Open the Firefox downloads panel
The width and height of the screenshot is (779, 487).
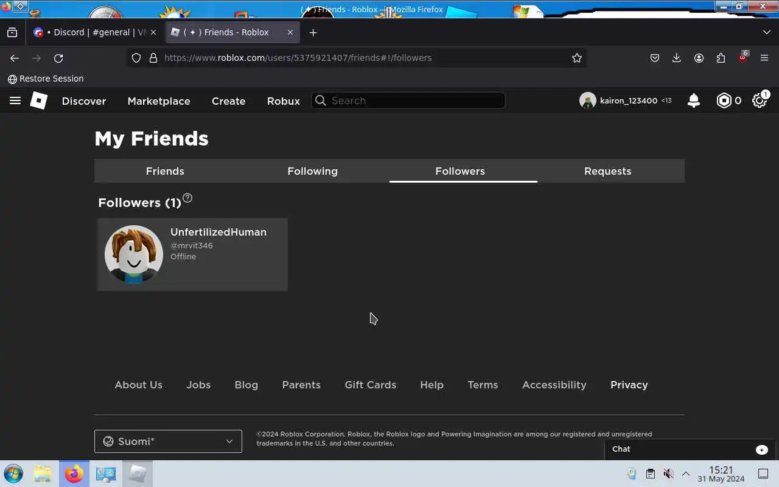[x=676, y=58]
